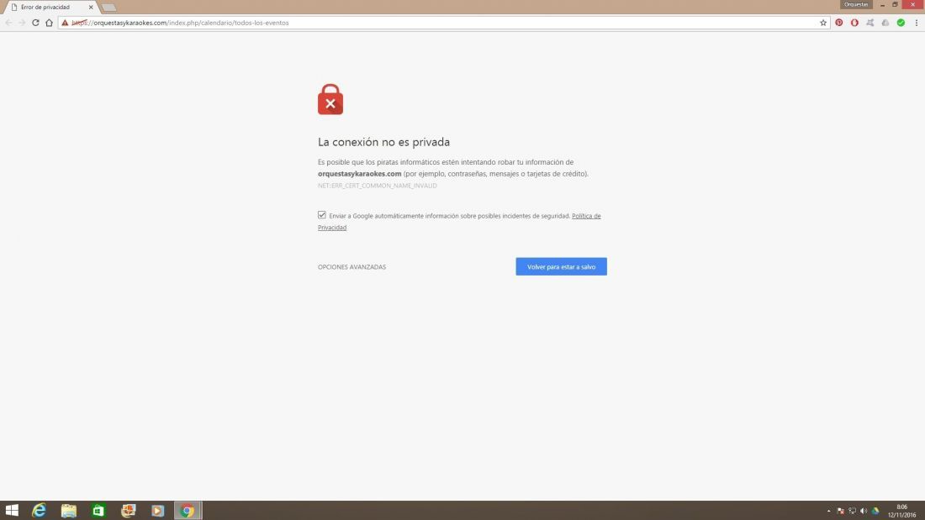Screen dimensions: 925x520
Task: Open Internet Explorer from the taskbar
Action: point(39,511)
